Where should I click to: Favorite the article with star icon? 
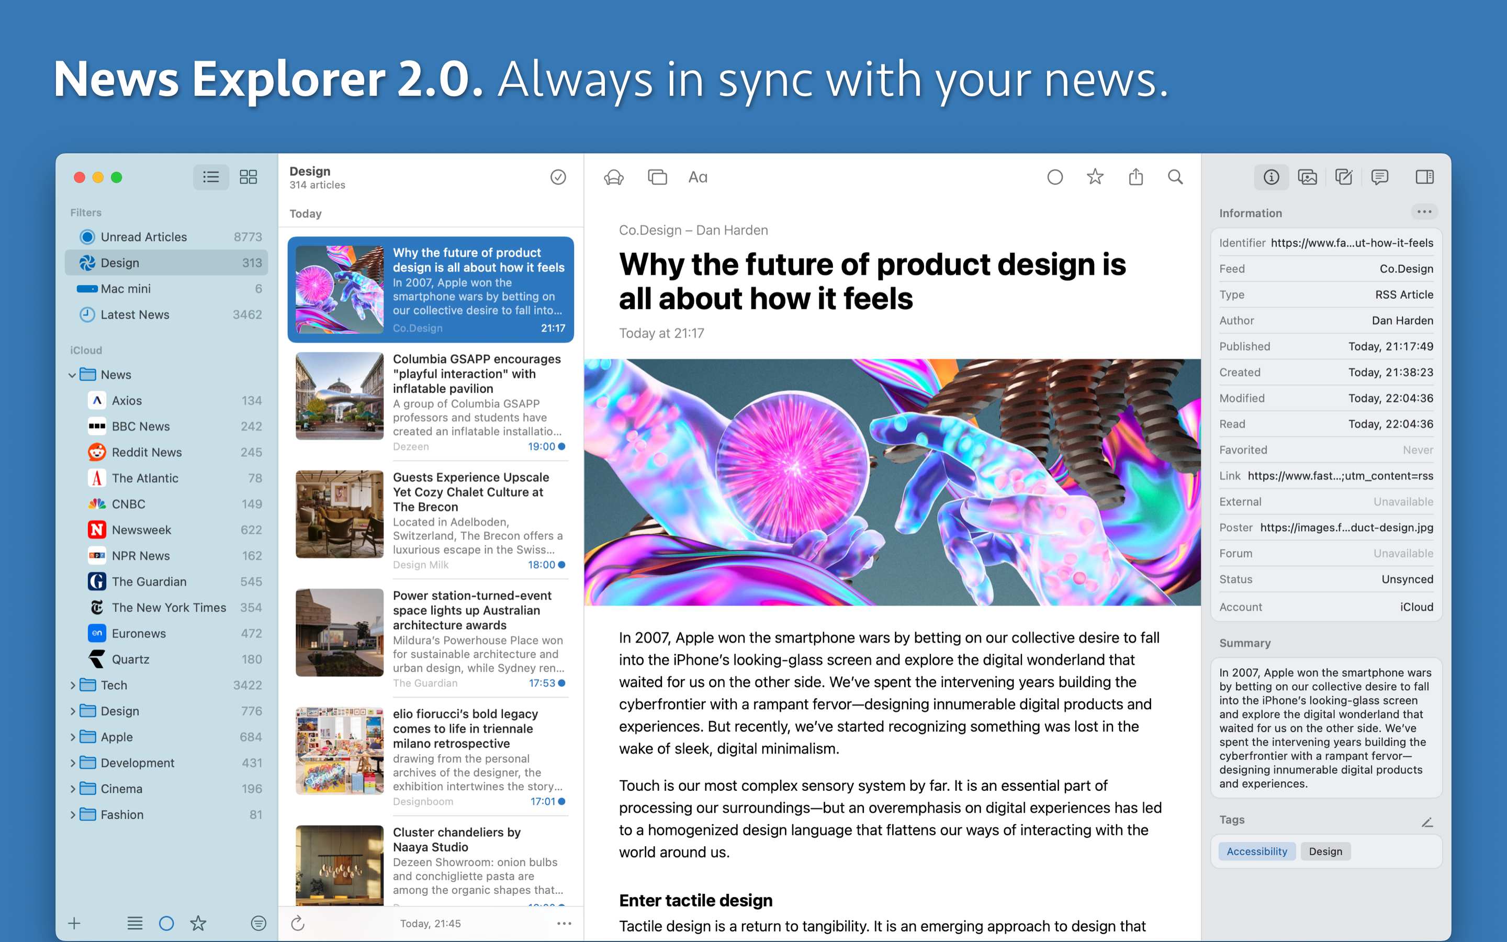[x=1095, y=177]
